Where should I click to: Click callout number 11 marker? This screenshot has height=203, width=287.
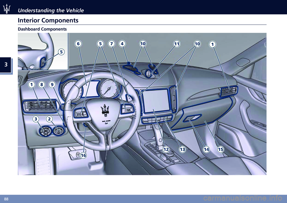177,44
